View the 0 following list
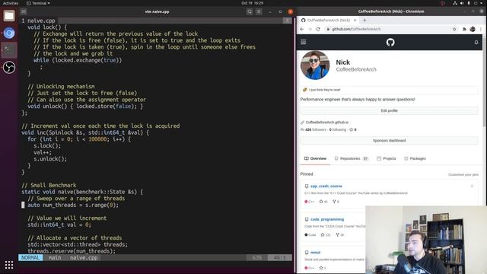The image size is (487, 274). click(338, 129)
